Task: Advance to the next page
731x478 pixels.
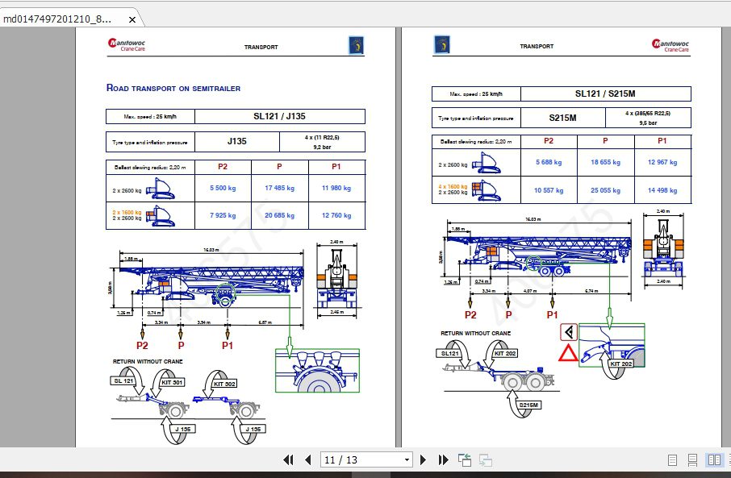Action: [x=424, y=459]
